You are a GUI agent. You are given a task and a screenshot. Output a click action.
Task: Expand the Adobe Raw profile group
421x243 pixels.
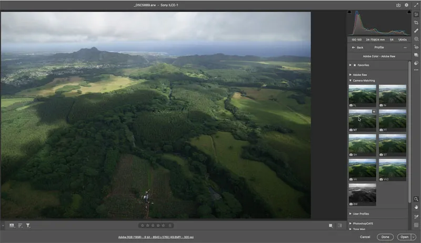[360, 75]
